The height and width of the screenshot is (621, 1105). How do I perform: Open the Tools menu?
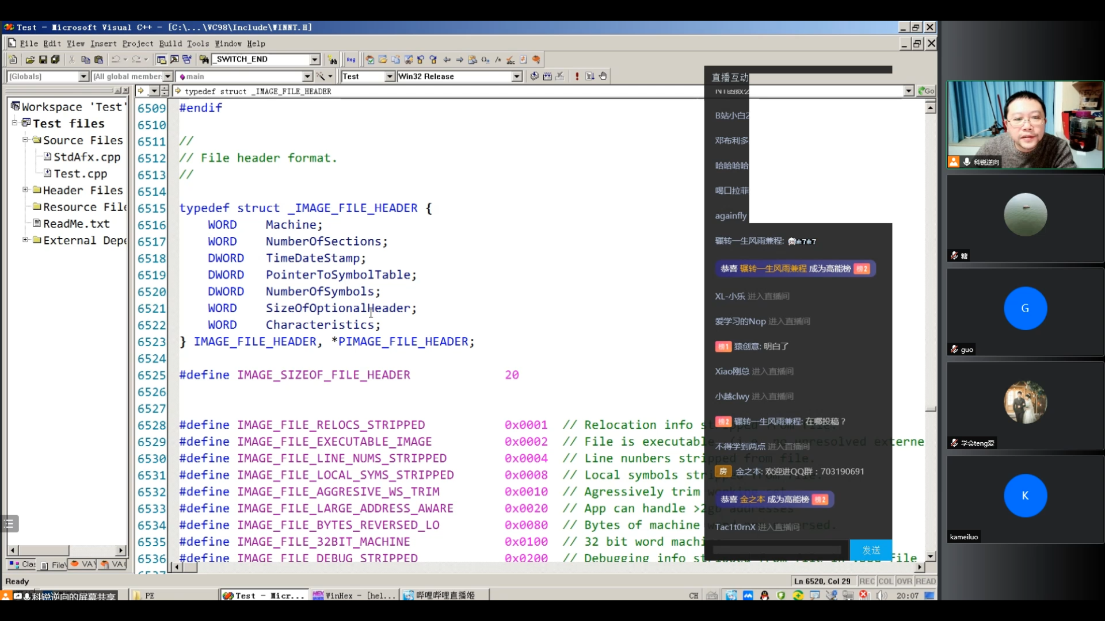[197, 43]
